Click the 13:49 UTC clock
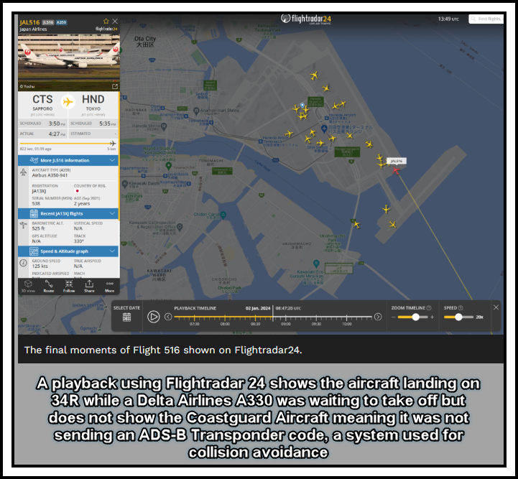 (448, 19)
